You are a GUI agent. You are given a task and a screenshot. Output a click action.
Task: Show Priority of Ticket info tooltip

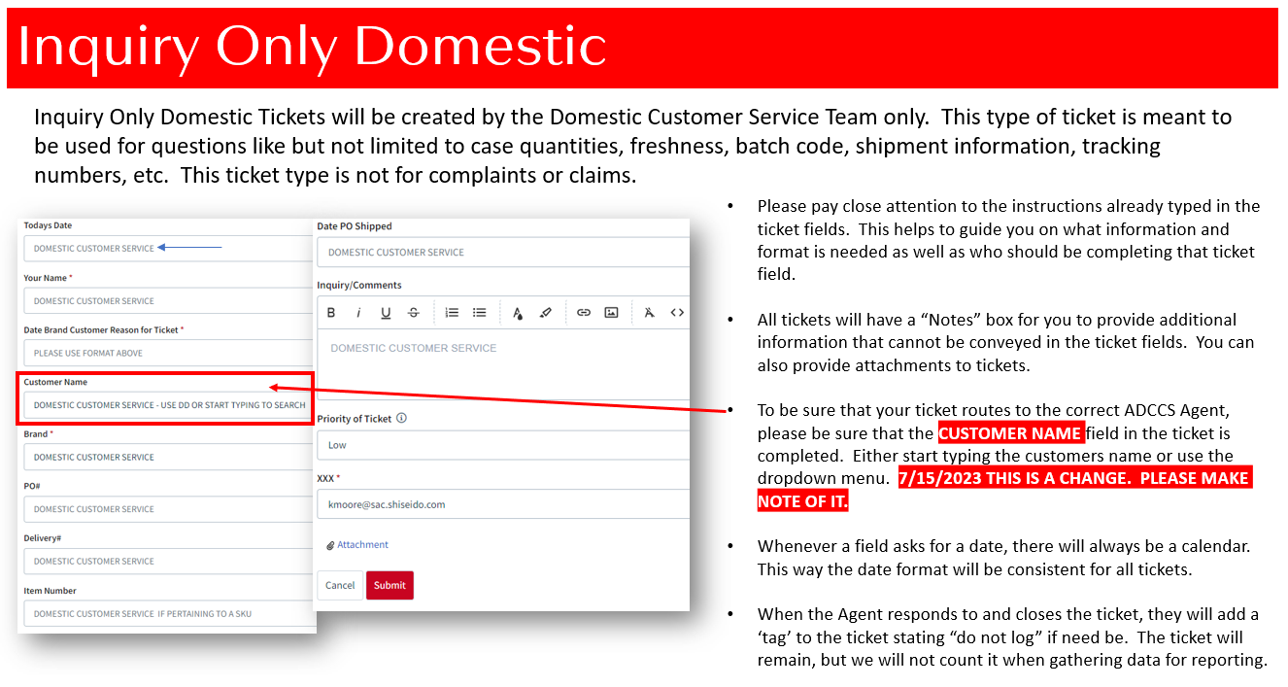(x=401, y=419)
